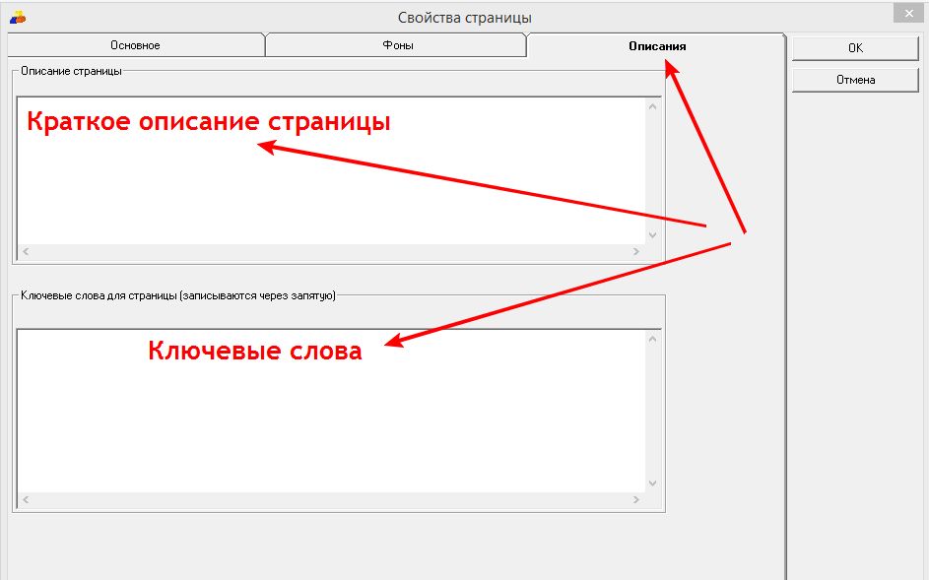Click down arrow of keywords field scrollbar

tap(651, 483)
